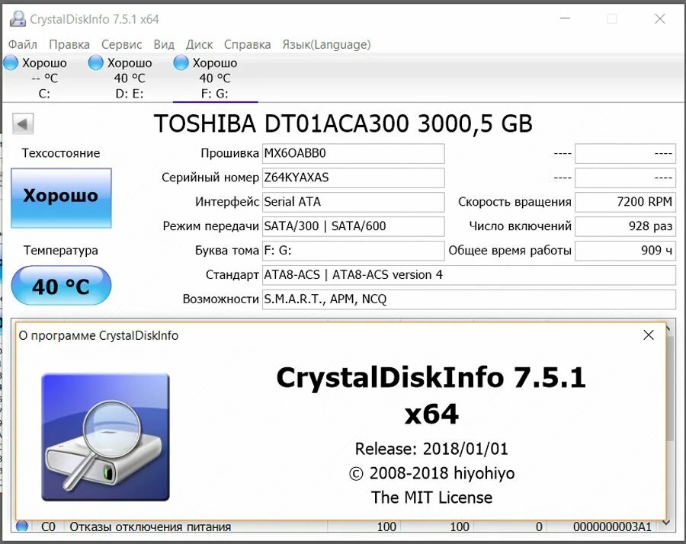This screenshot has width=686, height=544.
Task: Click the Число включений label
Action: coord(520,226)
